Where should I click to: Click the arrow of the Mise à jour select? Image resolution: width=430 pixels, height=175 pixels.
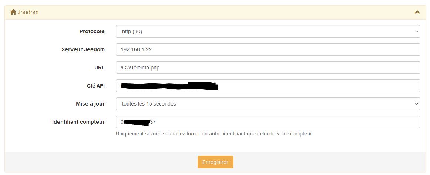[x=417, y=104]
